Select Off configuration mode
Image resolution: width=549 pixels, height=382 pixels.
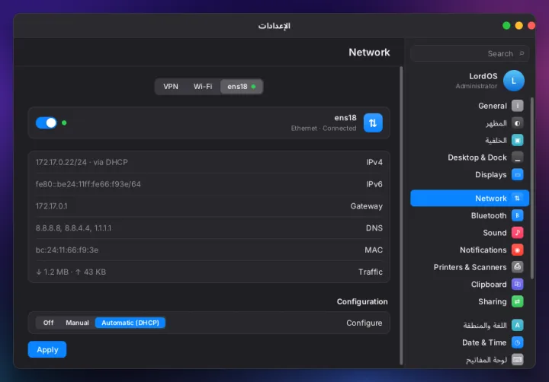(x=48, y=323)
